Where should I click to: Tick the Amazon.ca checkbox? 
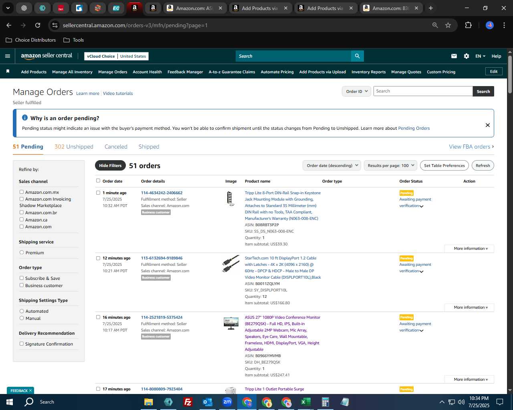[x=22, y=219]
